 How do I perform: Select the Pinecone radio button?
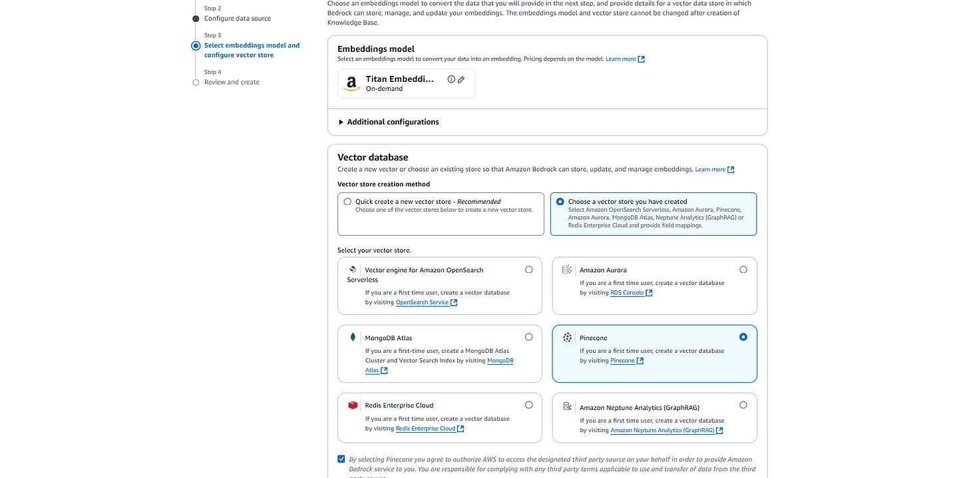743,337
